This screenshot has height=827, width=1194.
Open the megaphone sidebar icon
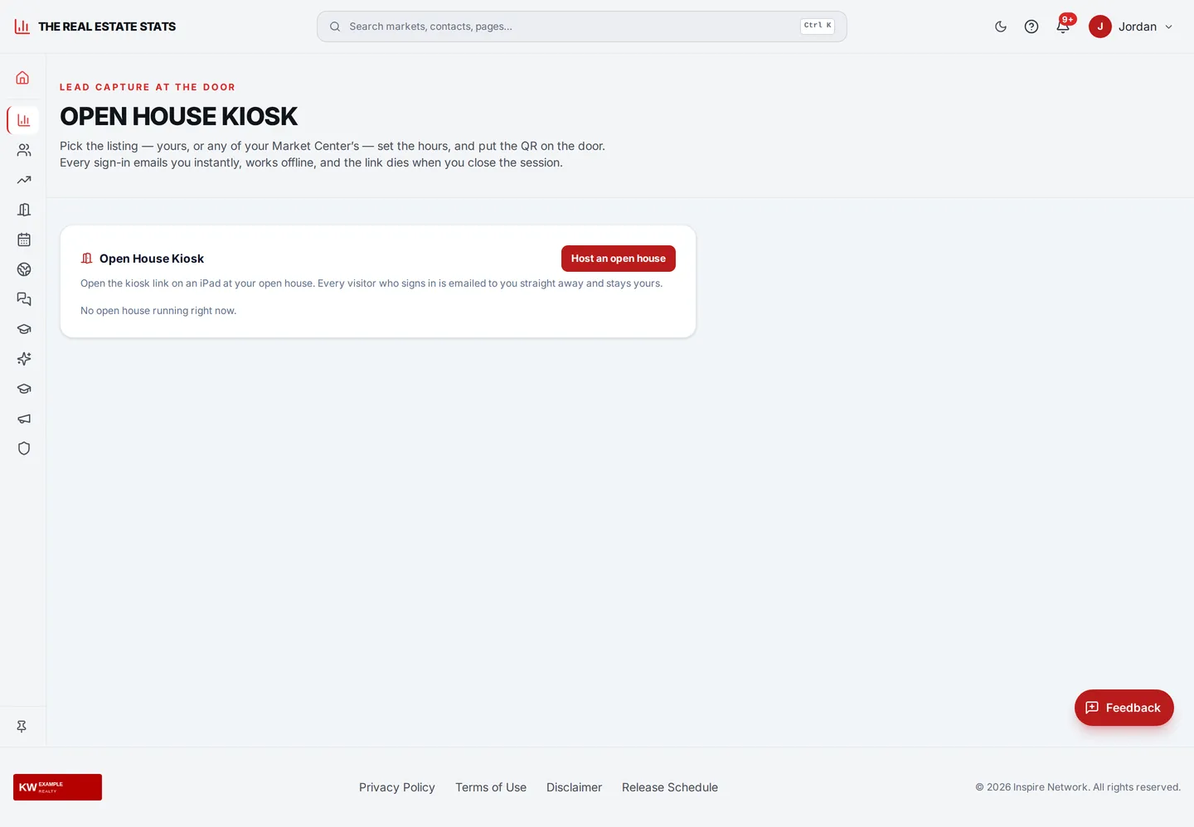tap(24, 418)
